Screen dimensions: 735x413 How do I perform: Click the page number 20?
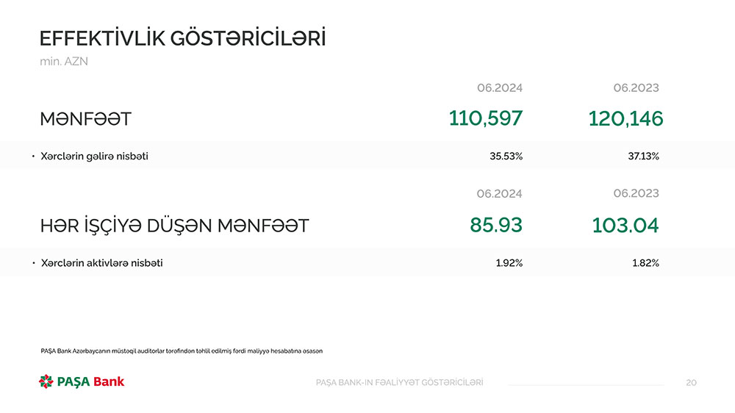coord(691,382)
